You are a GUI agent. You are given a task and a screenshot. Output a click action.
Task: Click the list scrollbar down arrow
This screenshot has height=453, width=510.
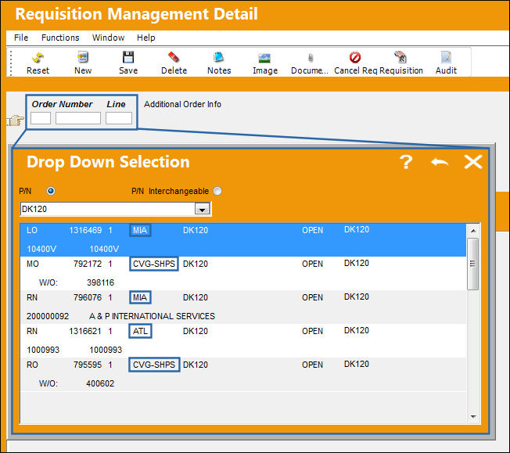tap(473, 416)
